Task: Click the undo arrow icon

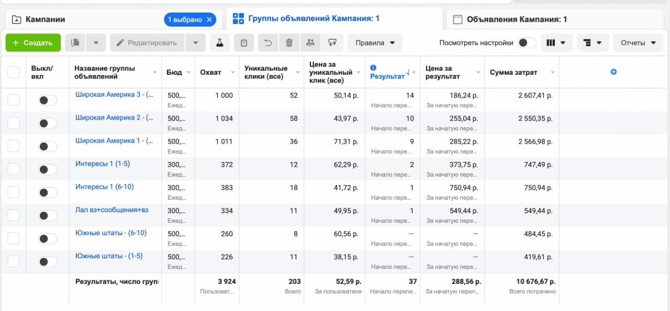Action: (268, 43)
